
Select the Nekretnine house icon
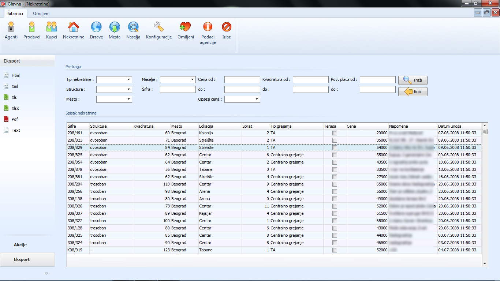click(x=74, y=27)
